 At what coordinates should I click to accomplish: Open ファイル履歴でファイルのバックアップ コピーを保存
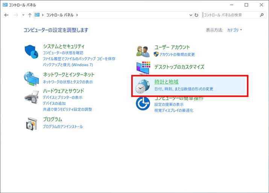(79, 59)
